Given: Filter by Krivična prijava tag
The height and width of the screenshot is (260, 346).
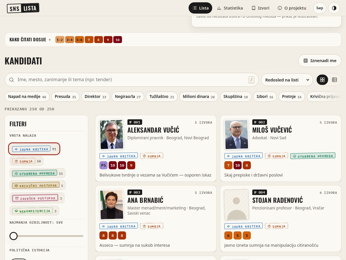Looking at the screenshot, I should click(324, 97).
